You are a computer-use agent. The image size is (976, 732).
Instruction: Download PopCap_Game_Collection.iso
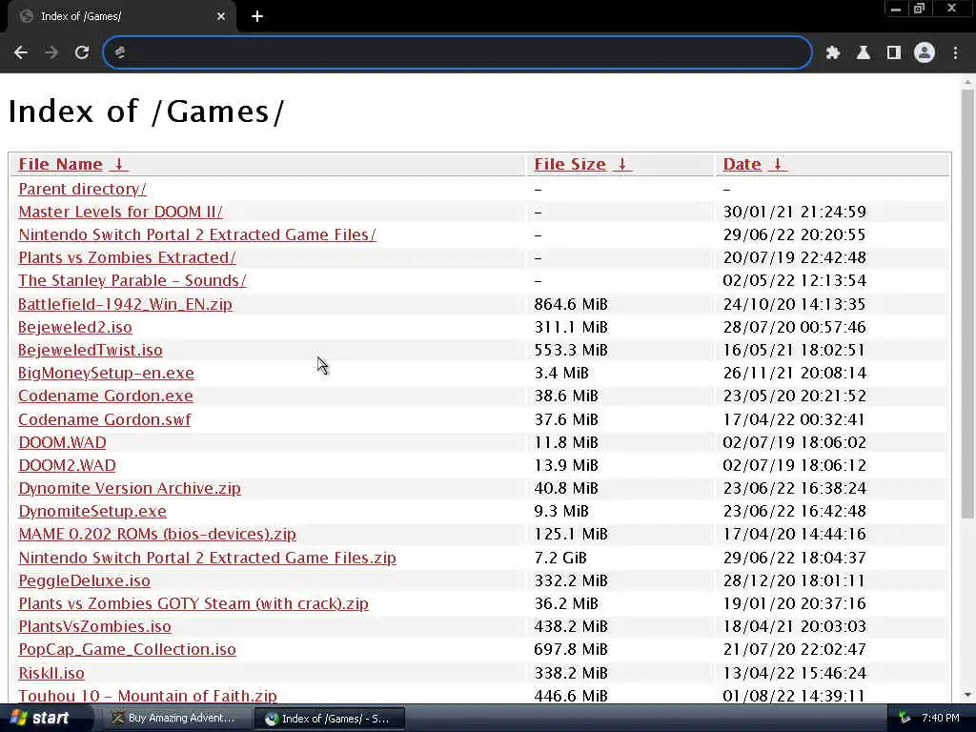(x=127, y=650)
